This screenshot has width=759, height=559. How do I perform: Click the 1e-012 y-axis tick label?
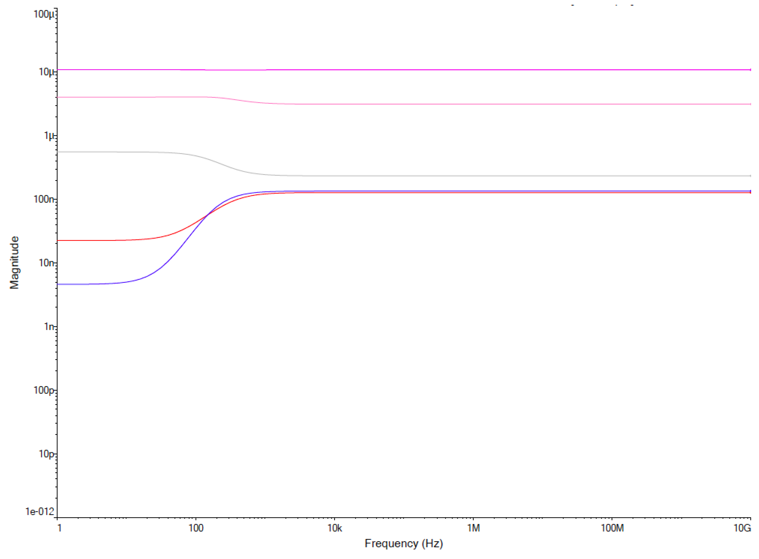[x=40, y=511]
